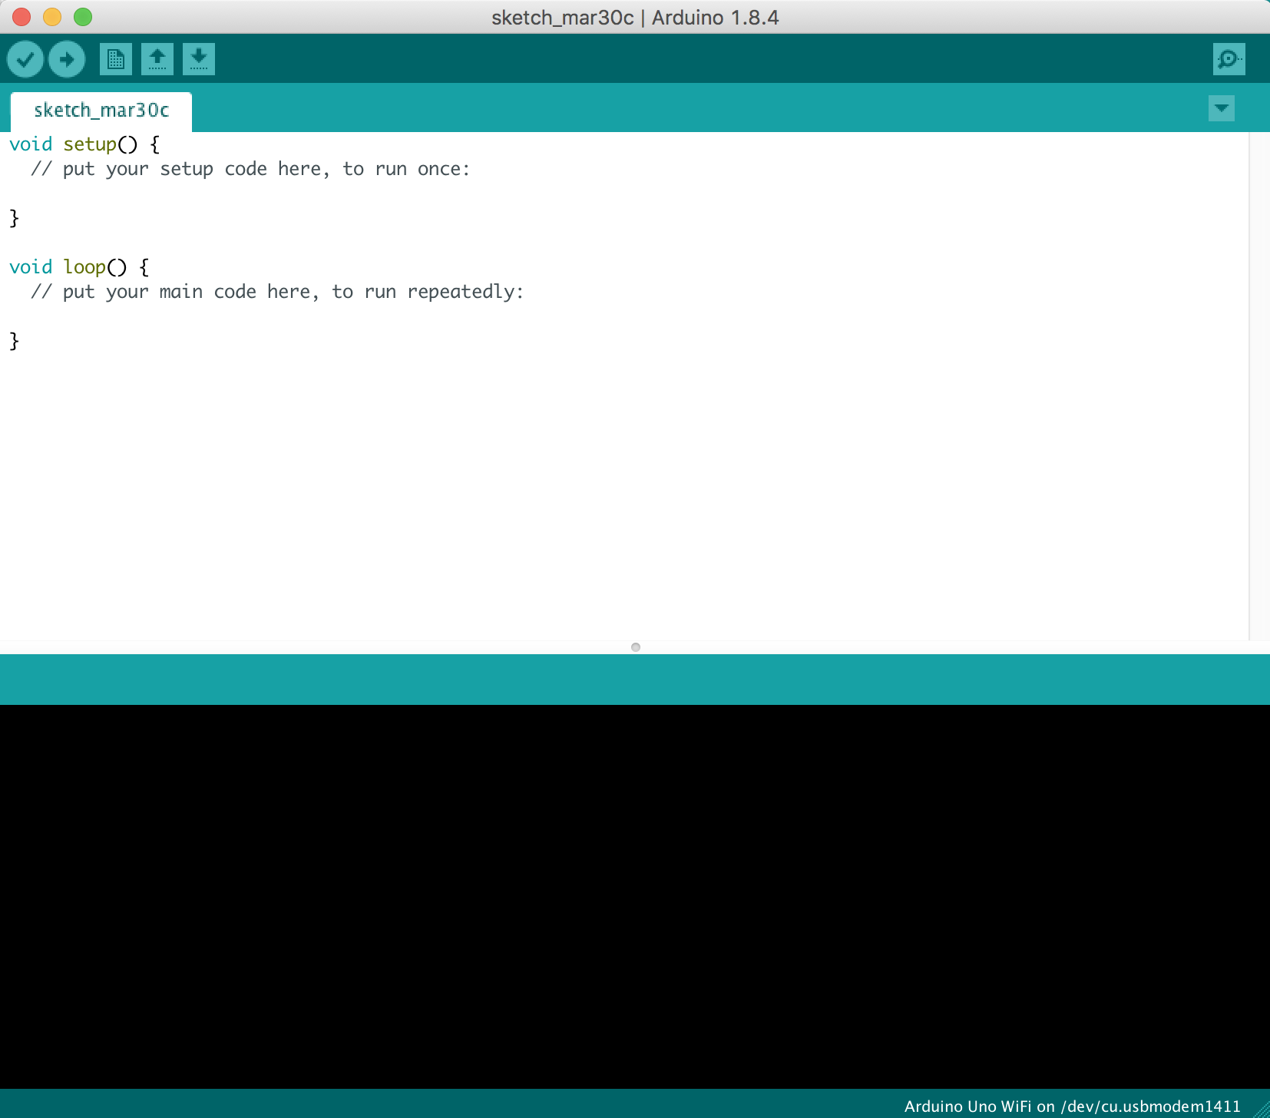Maximize the window with green button

(83, 17)
